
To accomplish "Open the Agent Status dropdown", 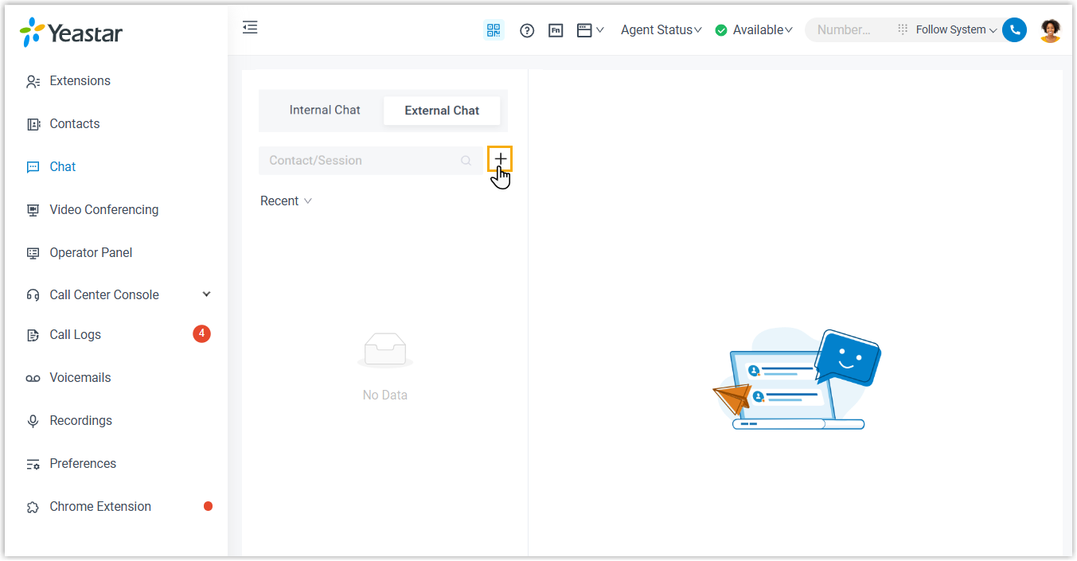I will [661, 30].
